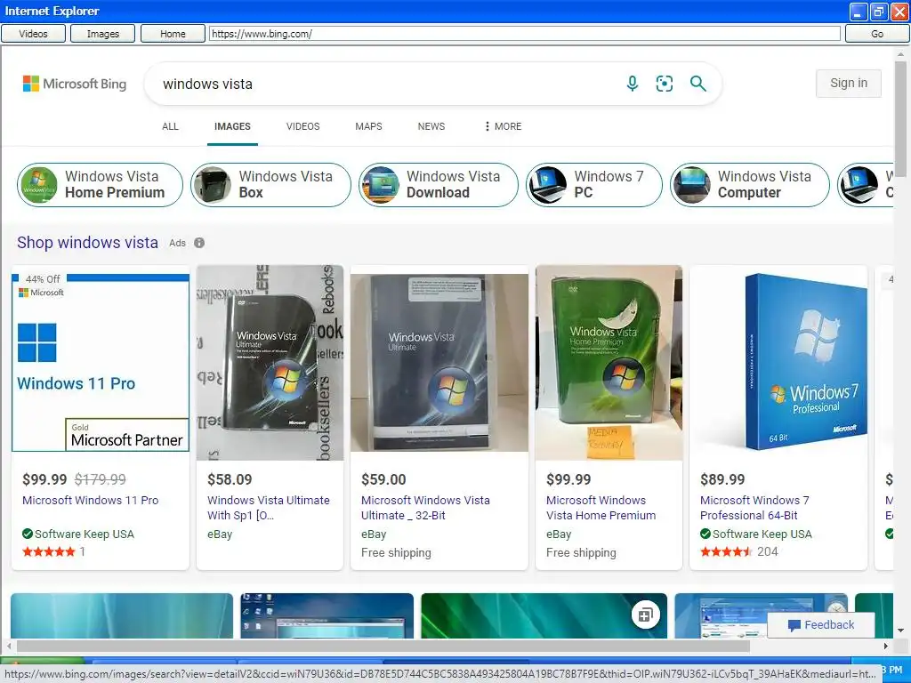Click the 44% Off badge
This screenshot has width=911, height=683.
(43, 278)
